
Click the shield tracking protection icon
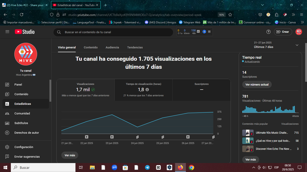[x=52, y=15]
